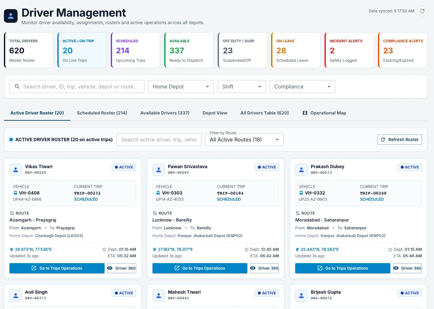Screen dimensions: 434x309
Task: Click the On Leave 28 stat card
Action: coord(296,50)
